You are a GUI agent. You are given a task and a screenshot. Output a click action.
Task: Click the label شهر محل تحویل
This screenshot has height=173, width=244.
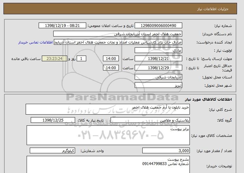tap(218, 85)
